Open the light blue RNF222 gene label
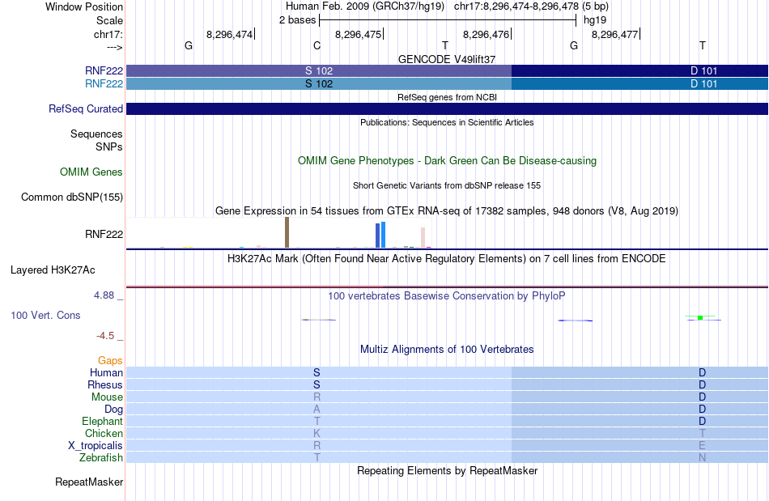Viewport: 769px width, 501px height. click(x=104, y=83)
